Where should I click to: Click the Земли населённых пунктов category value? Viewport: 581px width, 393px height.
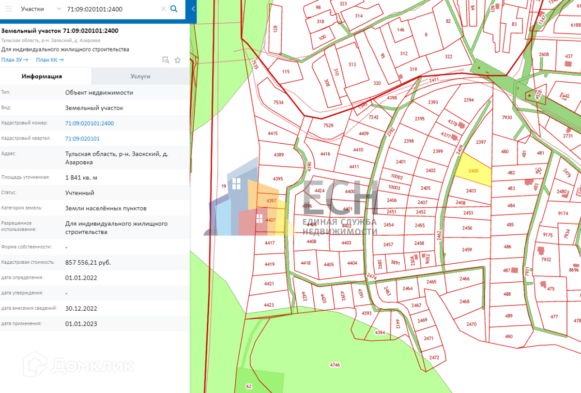[x=106, y=208]
